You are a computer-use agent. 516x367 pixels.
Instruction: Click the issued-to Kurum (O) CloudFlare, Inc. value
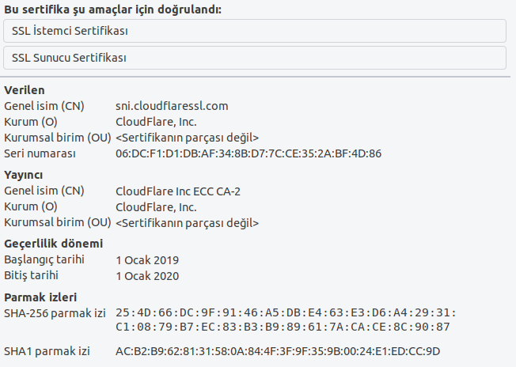click(156, 122)
